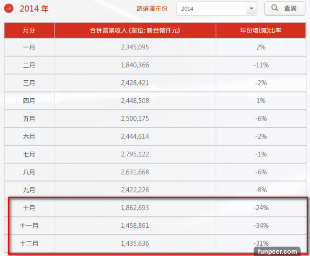Image resolution: width=310 pixels, height=256 pixels.
Task: Select the 一月 row label
Action: [x=29, y=47]
